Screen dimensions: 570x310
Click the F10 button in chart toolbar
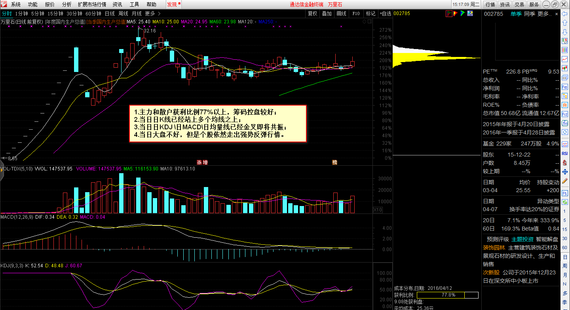(x=356, y=13)
